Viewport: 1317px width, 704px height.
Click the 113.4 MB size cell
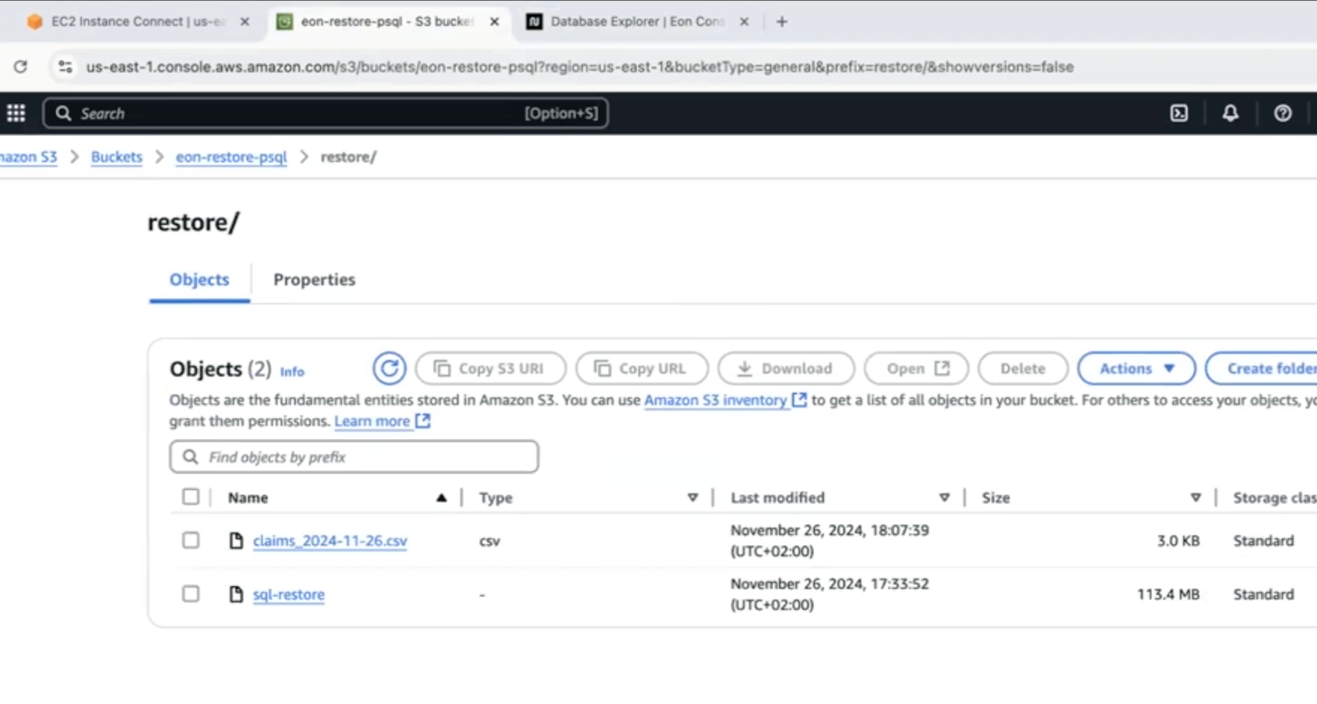(1168, 594)
